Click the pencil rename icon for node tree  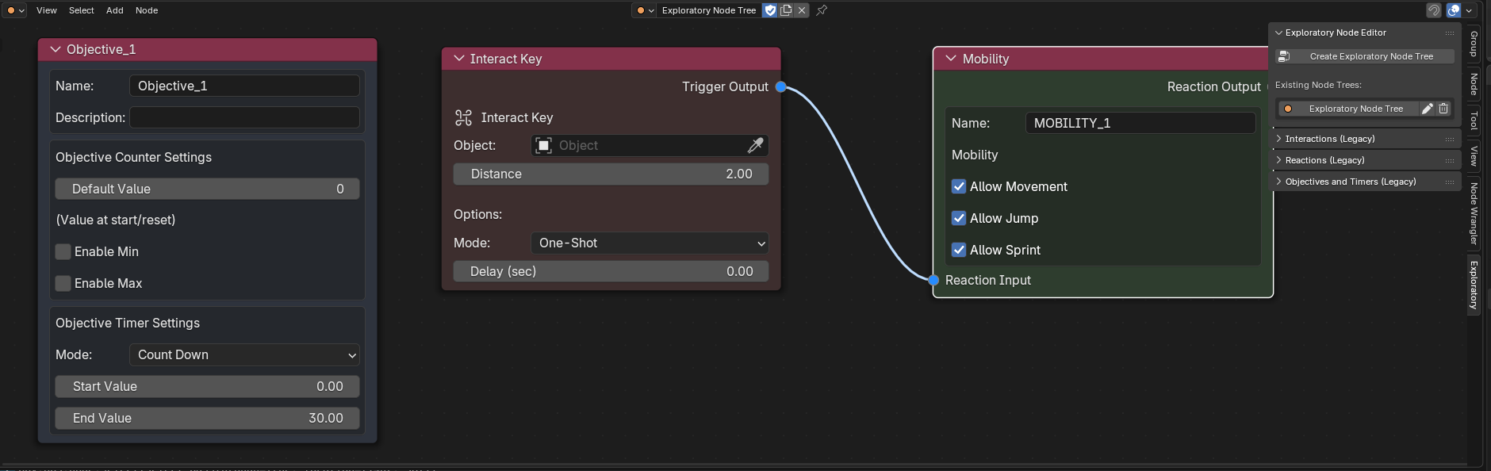click(1427, 109)
